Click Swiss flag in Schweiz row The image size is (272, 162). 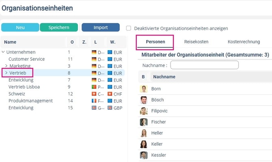click(x=94, y=94)
